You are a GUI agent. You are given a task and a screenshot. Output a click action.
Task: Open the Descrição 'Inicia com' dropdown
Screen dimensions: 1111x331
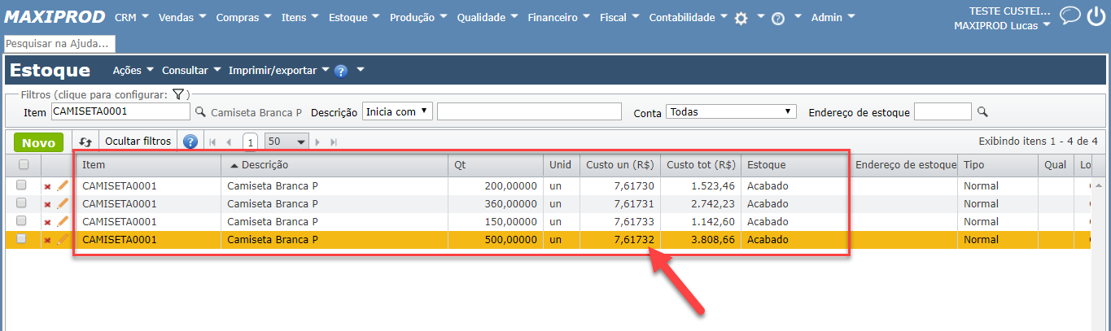coord(397,111)
